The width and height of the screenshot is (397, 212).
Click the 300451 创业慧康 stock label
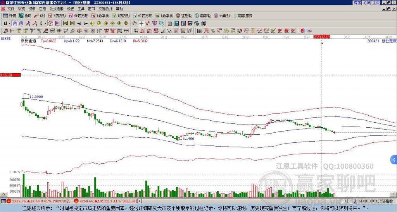[x=381, y=41]
